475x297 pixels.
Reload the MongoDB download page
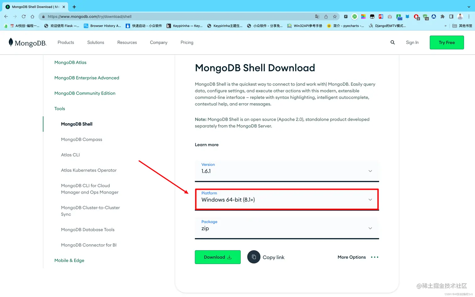point(24,16)
